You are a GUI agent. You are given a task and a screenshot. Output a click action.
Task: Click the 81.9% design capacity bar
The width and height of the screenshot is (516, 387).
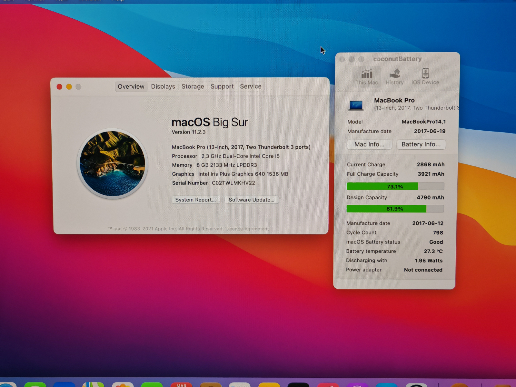pos(395,209)
